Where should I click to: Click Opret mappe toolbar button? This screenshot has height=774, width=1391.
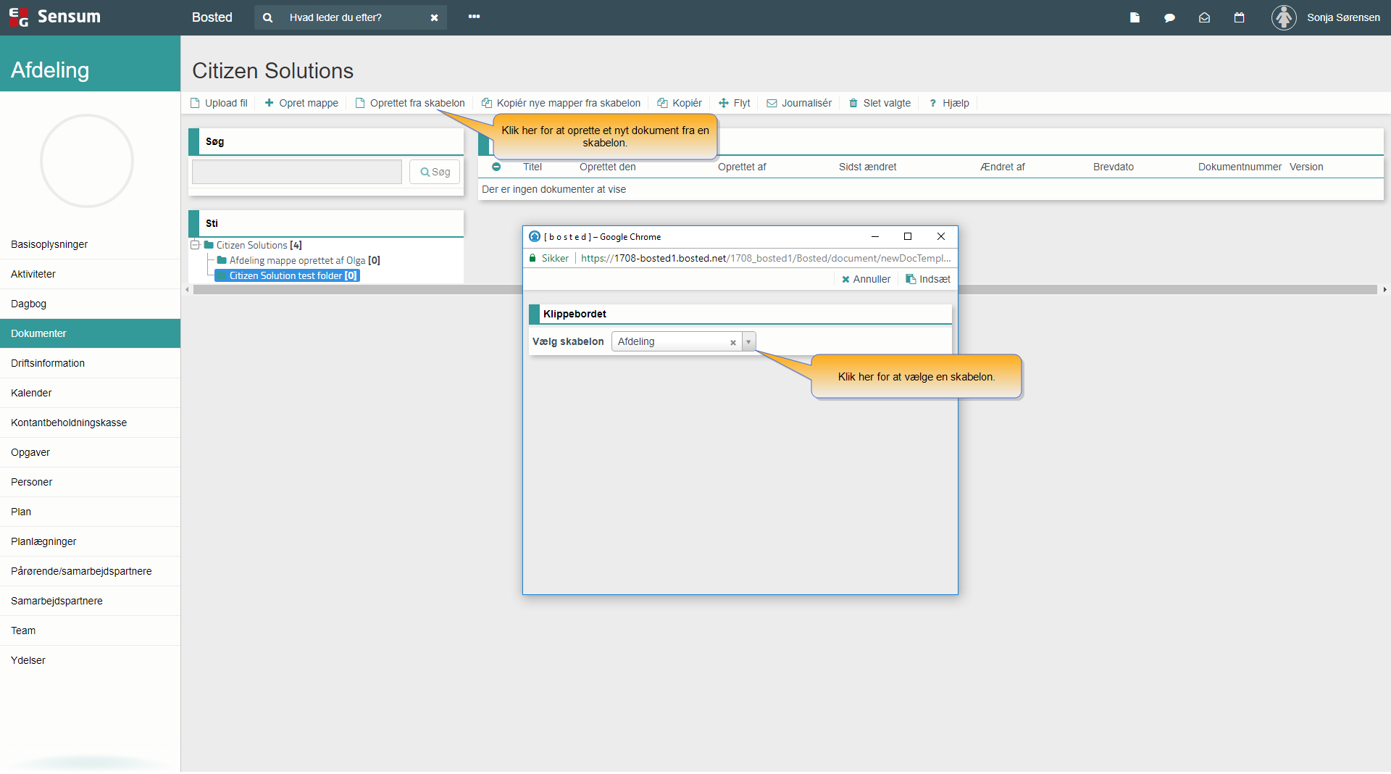301,103
